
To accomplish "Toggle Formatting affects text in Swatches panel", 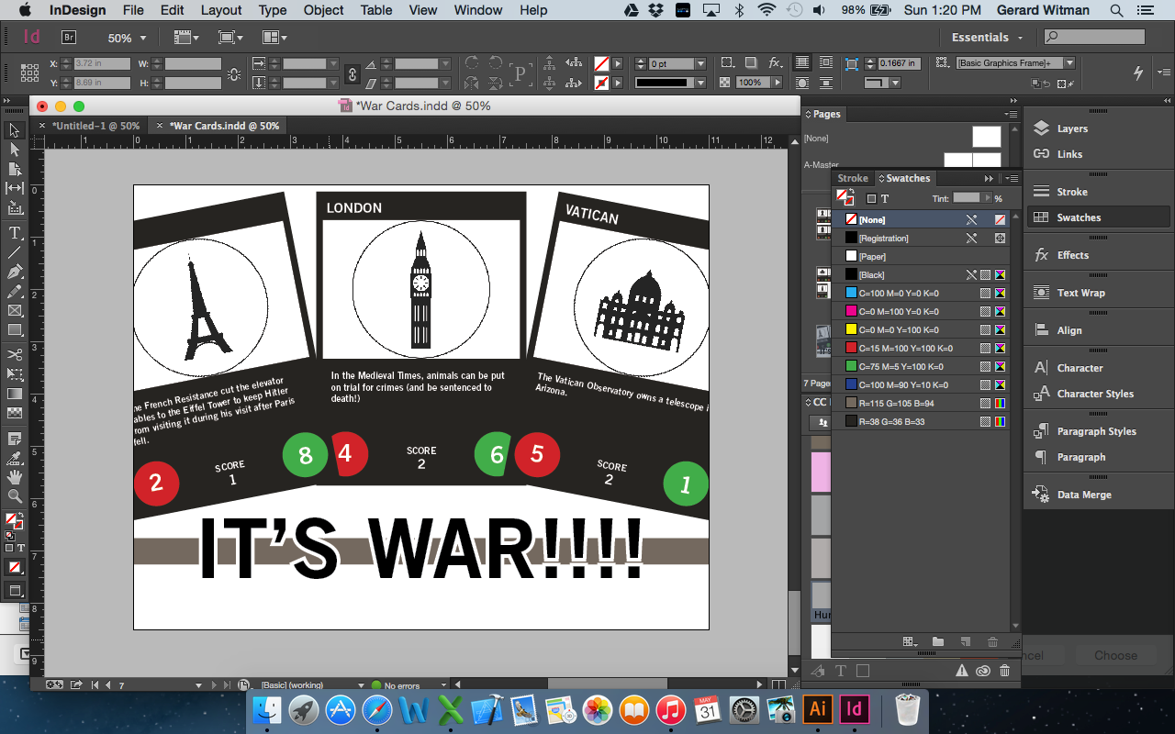I will 885,198.
